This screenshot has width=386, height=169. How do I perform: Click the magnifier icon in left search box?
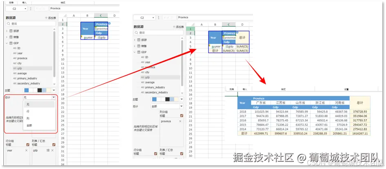[9, 24]
